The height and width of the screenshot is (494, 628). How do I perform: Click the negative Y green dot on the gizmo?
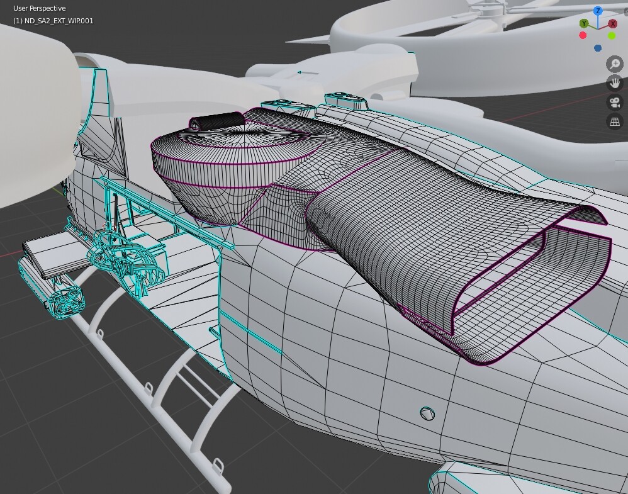point(612,36)
